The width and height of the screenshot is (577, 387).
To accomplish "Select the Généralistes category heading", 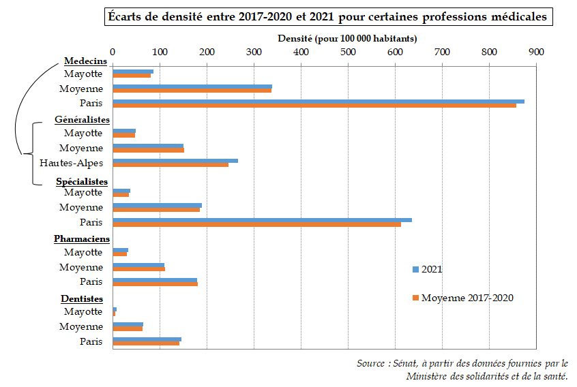I will (83, 119).
